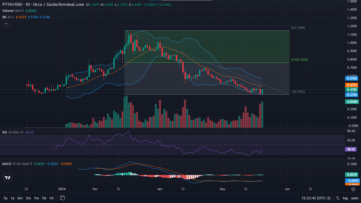
Task: Toggle log scale mode
Action: [x=345, y=198]
